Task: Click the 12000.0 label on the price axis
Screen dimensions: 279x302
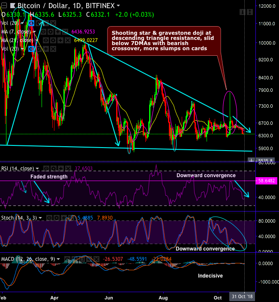Action: click(267, 6)
